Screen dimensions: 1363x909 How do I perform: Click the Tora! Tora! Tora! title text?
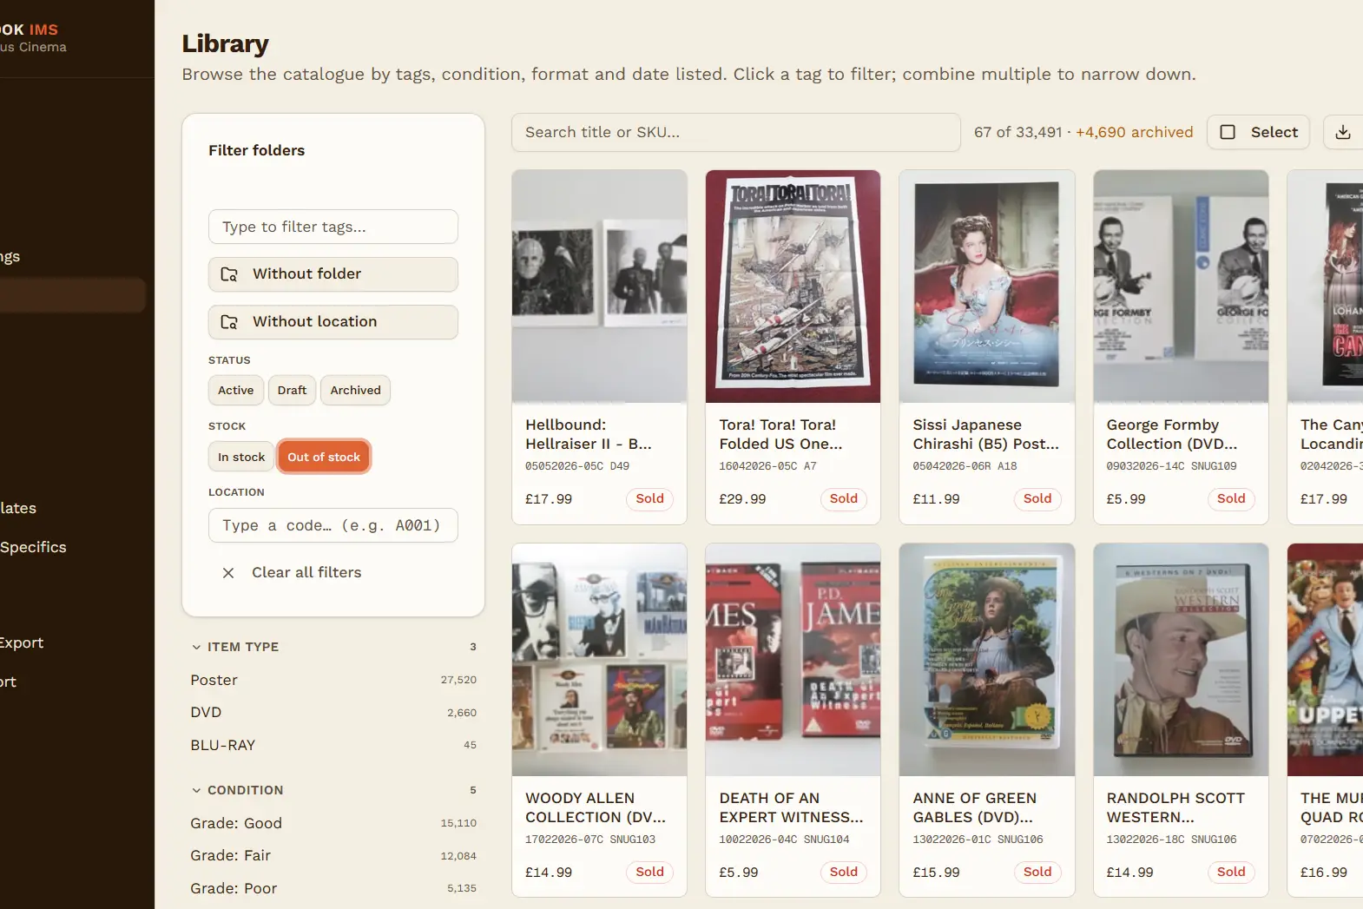click(780, 434)
